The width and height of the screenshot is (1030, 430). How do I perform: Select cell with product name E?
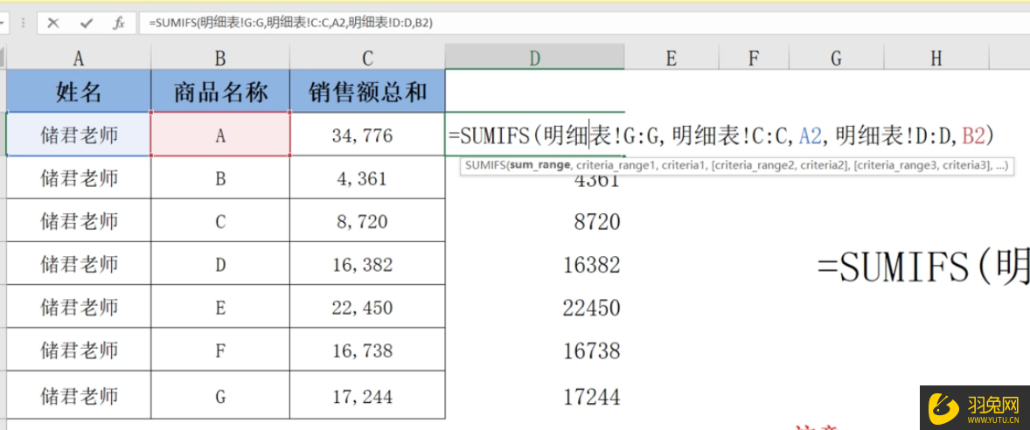tap(220, 308)
